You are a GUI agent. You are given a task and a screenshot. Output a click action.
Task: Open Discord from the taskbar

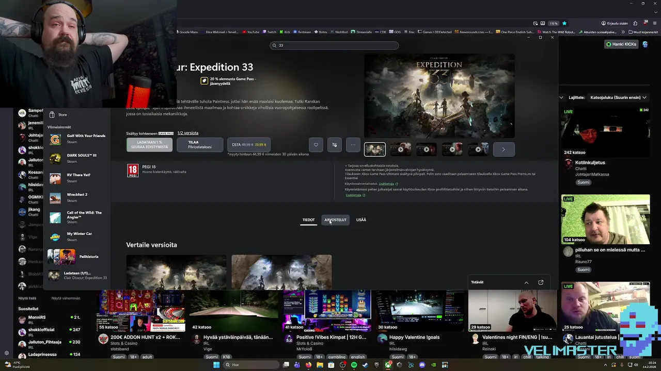pos(422,365)
